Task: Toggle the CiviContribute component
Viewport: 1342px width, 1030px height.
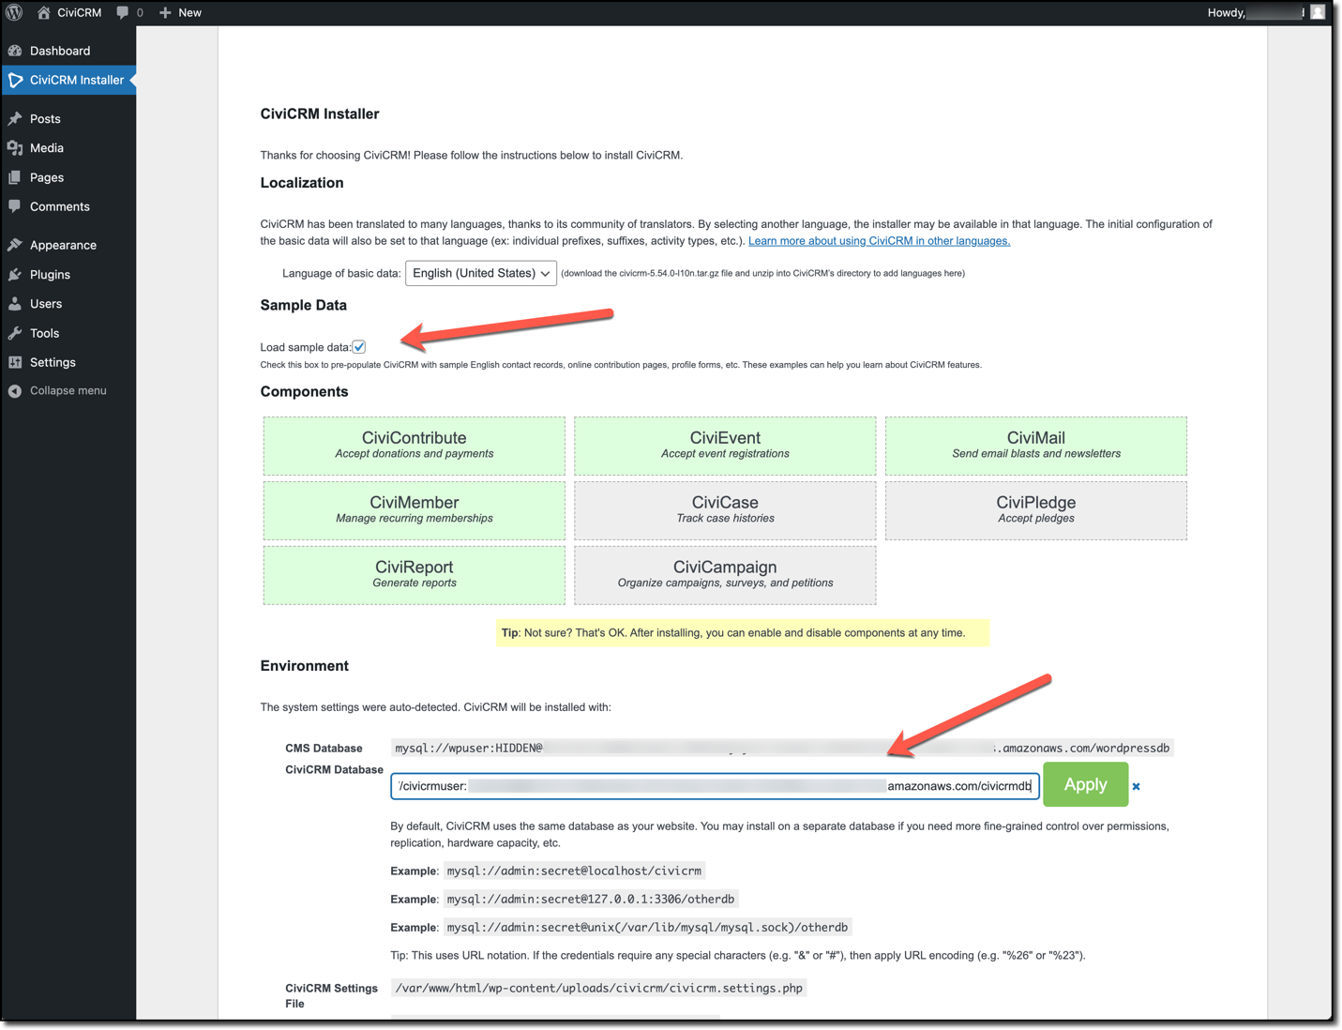Action: click(414, 446)
